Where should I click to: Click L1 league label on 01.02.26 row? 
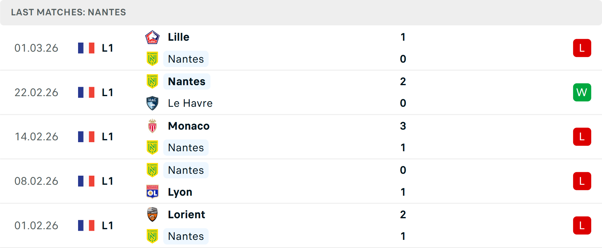click(x=108, y=225)
